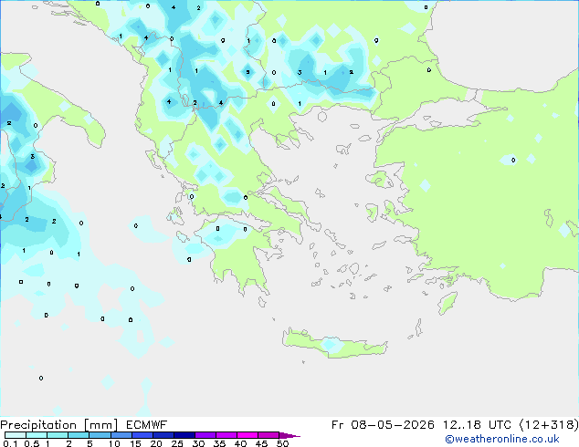Click the "Fr 08-05-2026" date text
The image size is (579, 447).
point(383,425)
